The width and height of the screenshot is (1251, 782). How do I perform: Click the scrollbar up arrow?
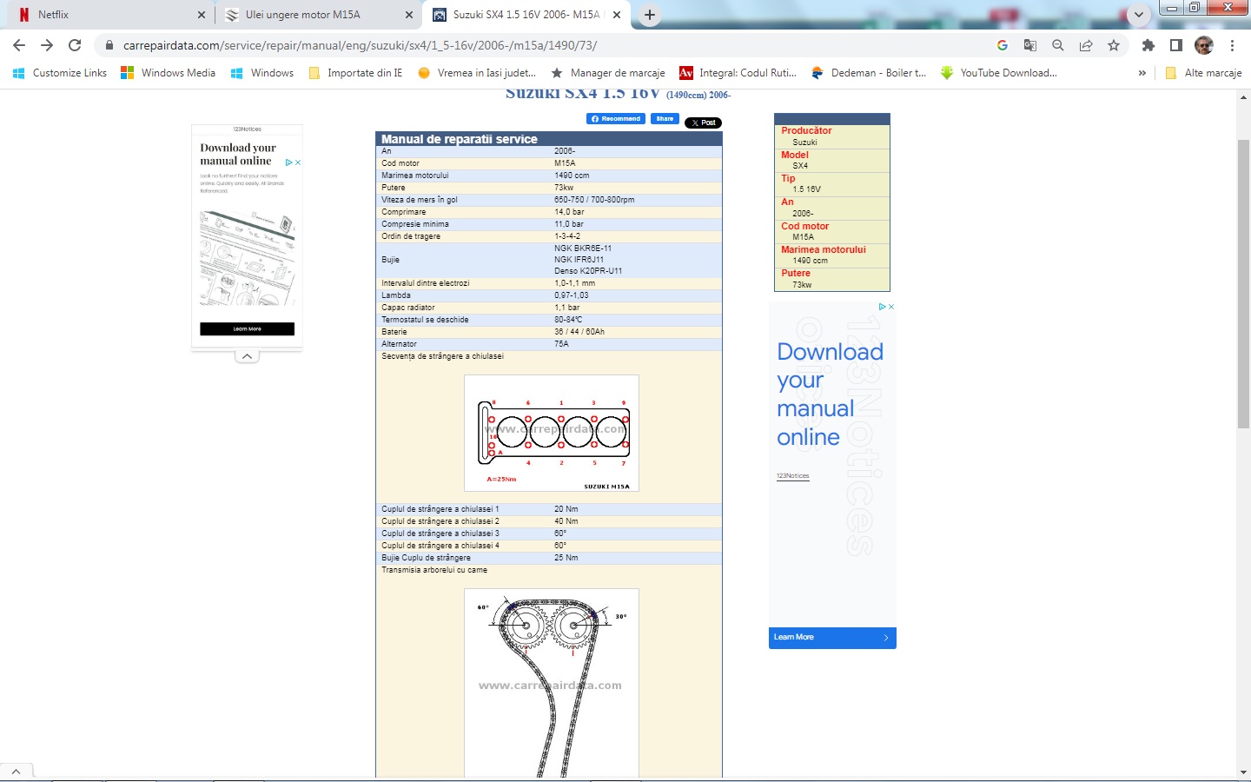[x=1244, y=97]
